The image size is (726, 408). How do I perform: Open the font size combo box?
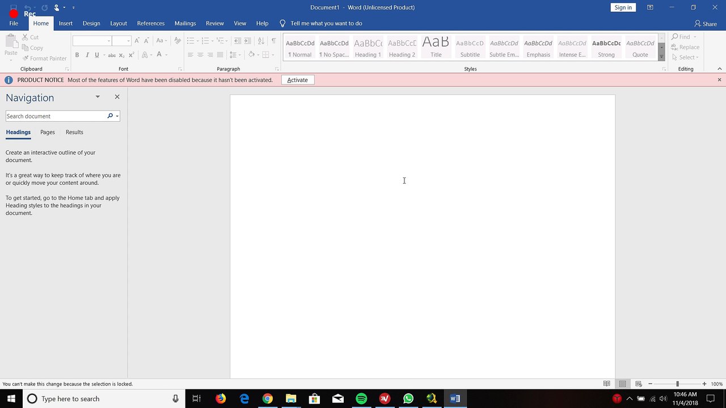[x=121, y=41]
